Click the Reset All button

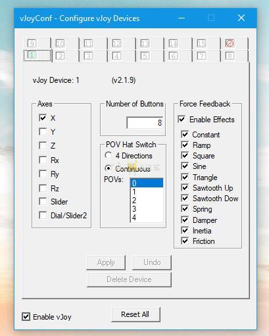135,314
